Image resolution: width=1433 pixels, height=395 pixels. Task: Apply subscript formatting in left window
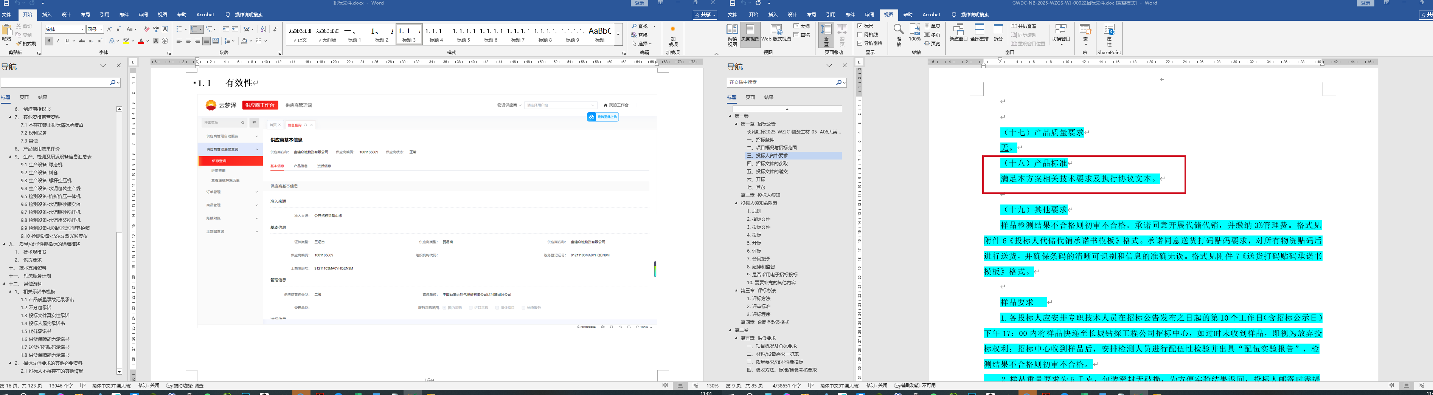[x=91, y=40]
